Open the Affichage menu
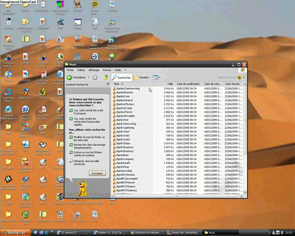 point(94,70)
